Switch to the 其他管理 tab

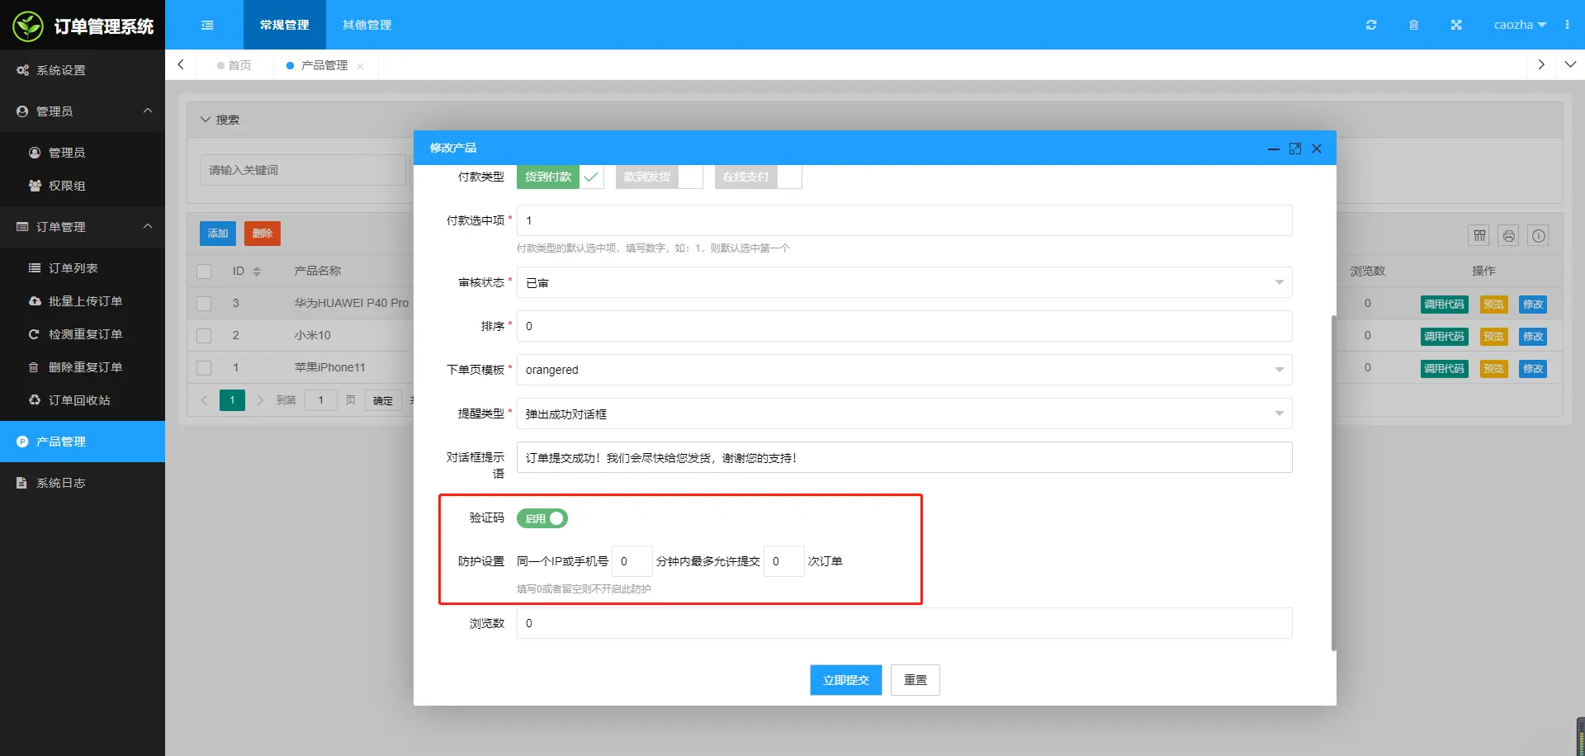point(367,25)
